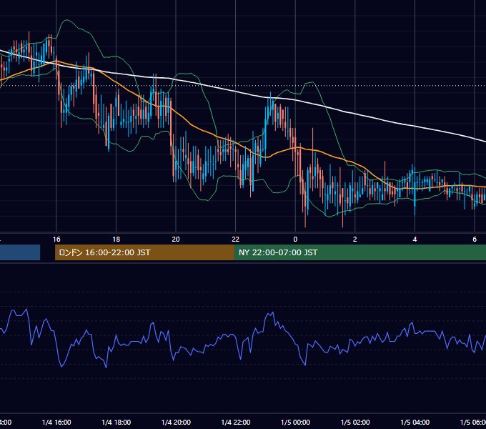486x429 pixels.
Task: Click the 1/5 02:00 date label
Action: point(355,422)
